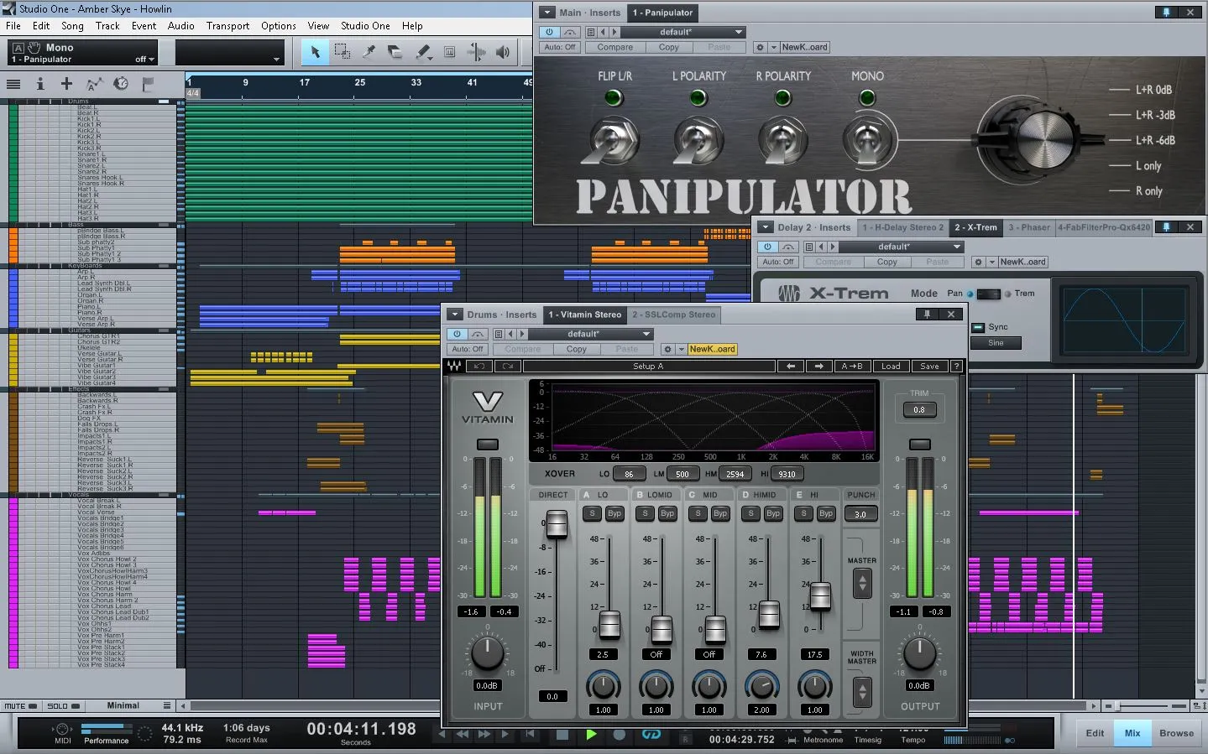The width and height of the screenshot is (1208, 754).
Task: Enable the Sync checkbox in X-Trem
Action: click(977, 327)
